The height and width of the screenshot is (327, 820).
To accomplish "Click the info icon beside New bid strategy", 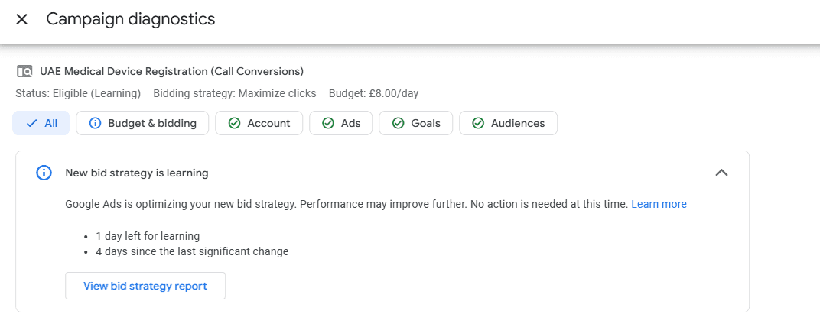I will [44, 173].
